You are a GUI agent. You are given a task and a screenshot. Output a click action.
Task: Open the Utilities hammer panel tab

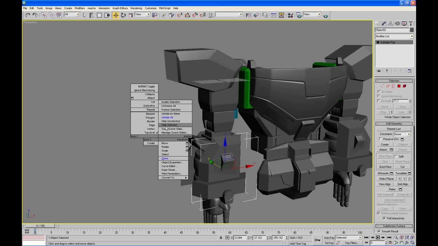[411, 24]
